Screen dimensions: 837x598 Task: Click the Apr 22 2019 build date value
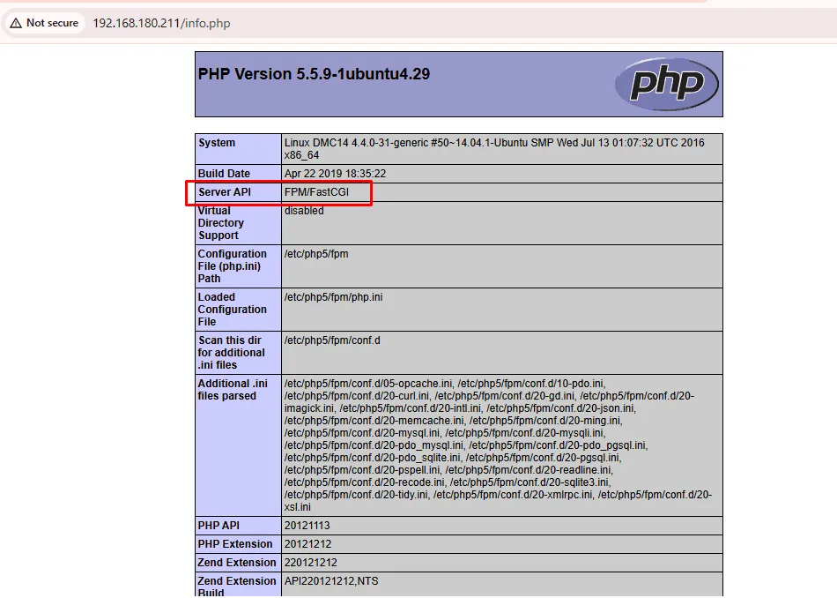pyautogui.click(x=335, y=174)
